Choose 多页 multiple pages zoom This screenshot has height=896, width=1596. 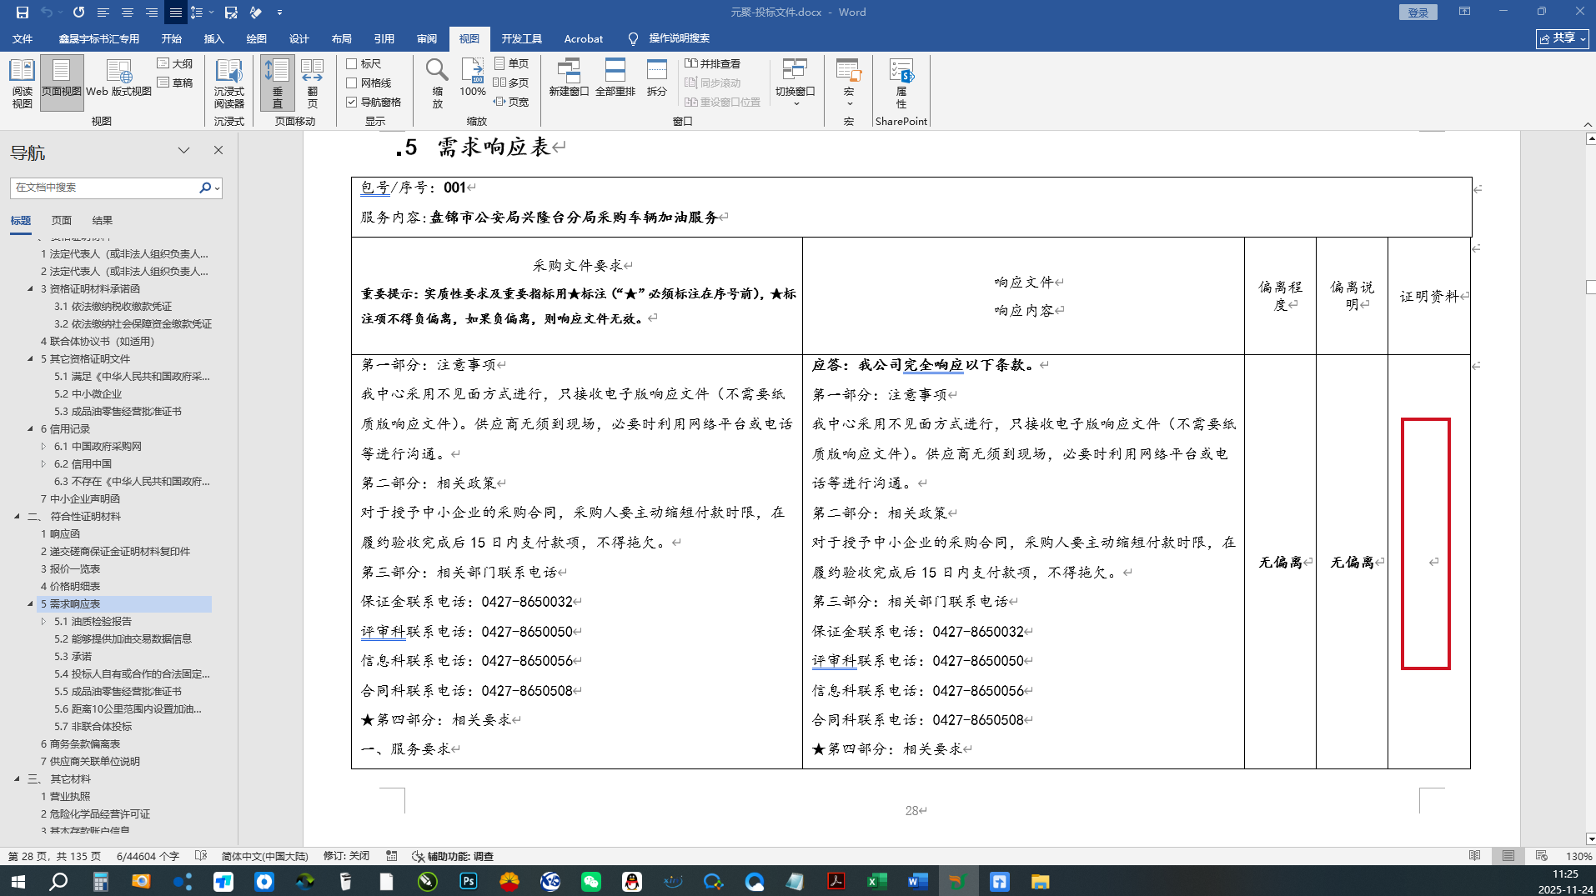511,83
